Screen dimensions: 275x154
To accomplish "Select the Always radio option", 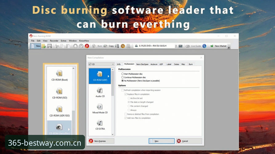I will [x=132, y=110].
